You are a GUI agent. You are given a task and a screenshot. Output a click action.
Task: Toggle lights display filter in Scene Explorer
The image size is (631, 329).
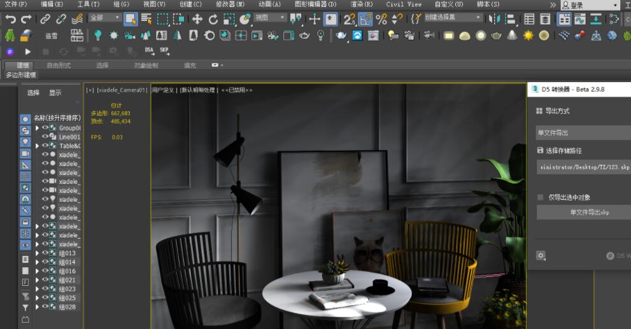click(x=25, y=142)
